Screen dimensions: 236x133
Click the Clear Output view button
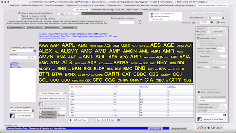click(52, 93)
